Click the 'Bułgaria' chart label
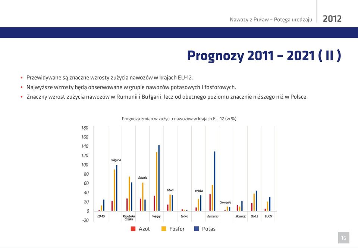Viewport: 358px width, 248px height. (116, 160)
